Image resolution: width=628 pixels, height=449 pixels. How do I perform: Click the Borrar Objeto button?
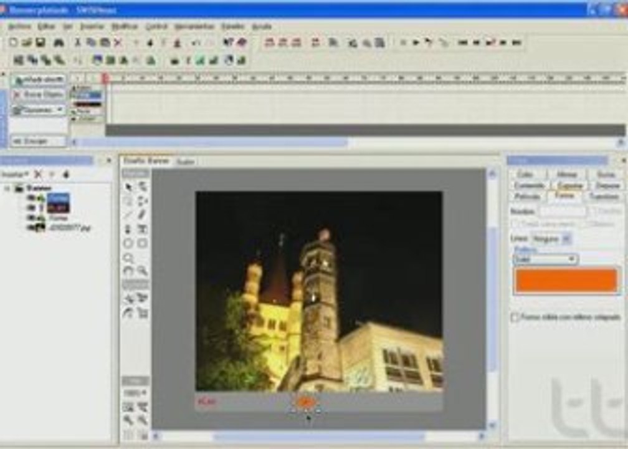point(39,95)
